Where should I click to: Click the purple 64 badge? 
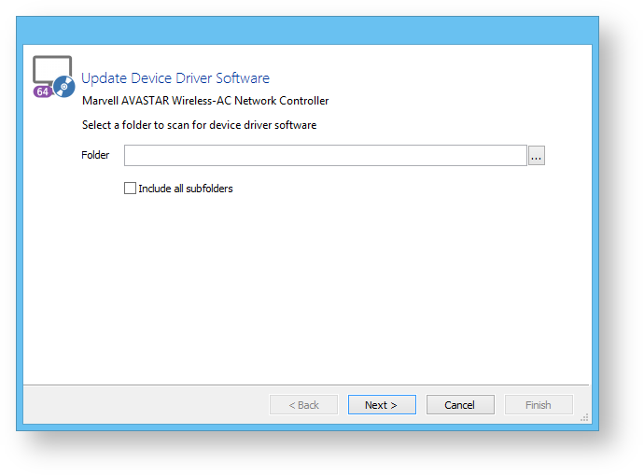click(x=42, y=92)
